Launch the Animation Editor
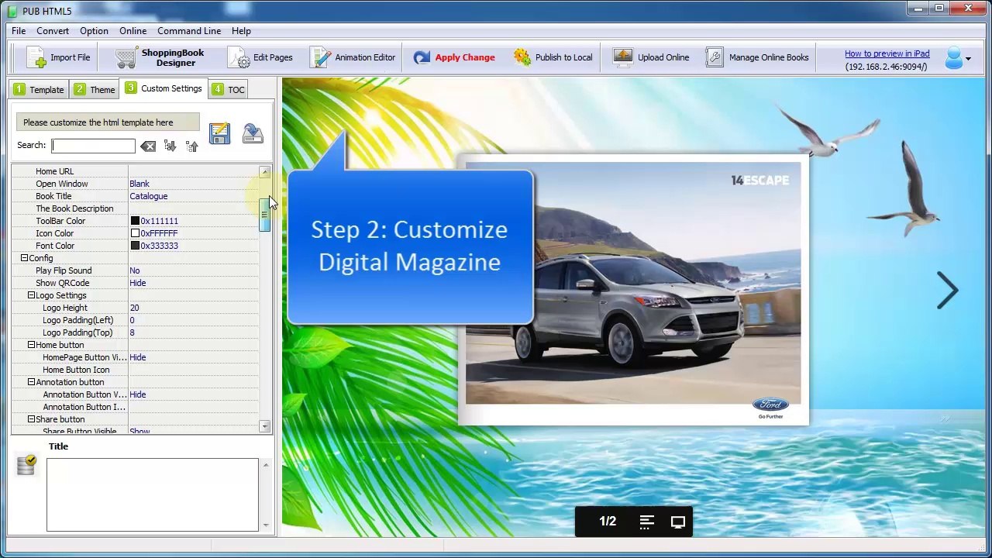Image resolution: width=992 pixels, height=558 pixels. pyautogui.click(x=353, y=57)
